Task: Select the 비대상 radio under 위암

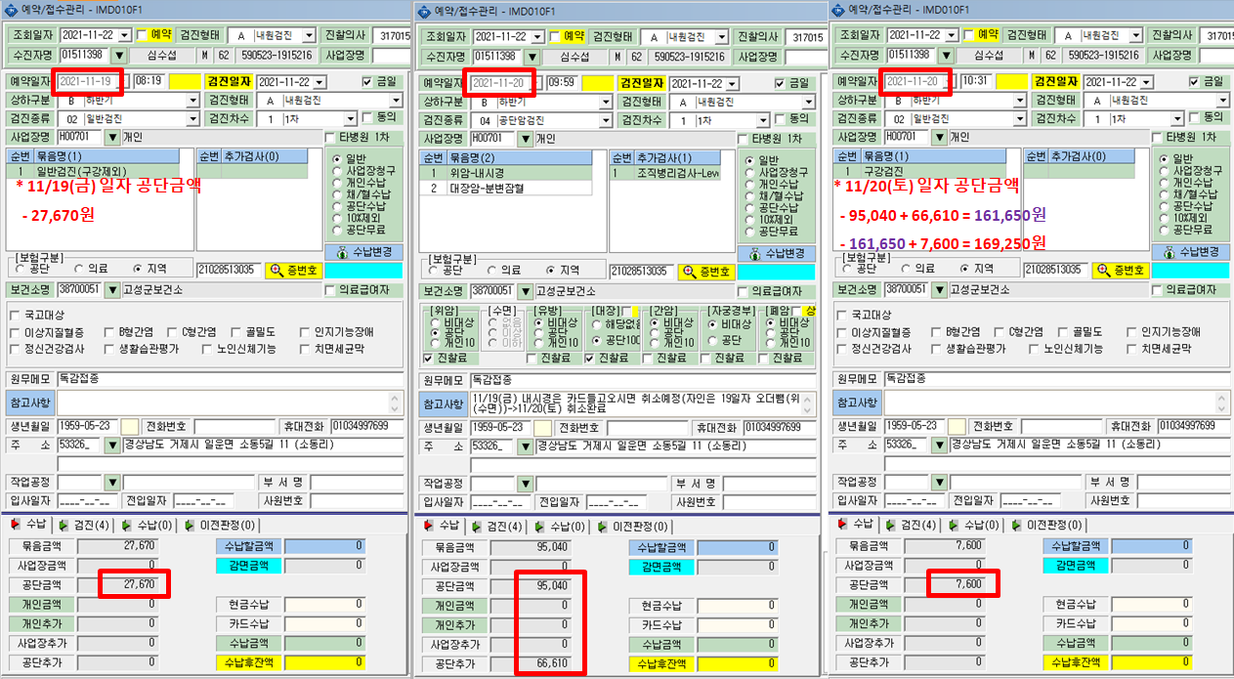Action: (435, 322)
